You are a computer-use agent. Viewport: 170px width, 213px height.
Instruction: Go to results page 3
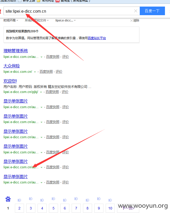[x=31, y=208]
